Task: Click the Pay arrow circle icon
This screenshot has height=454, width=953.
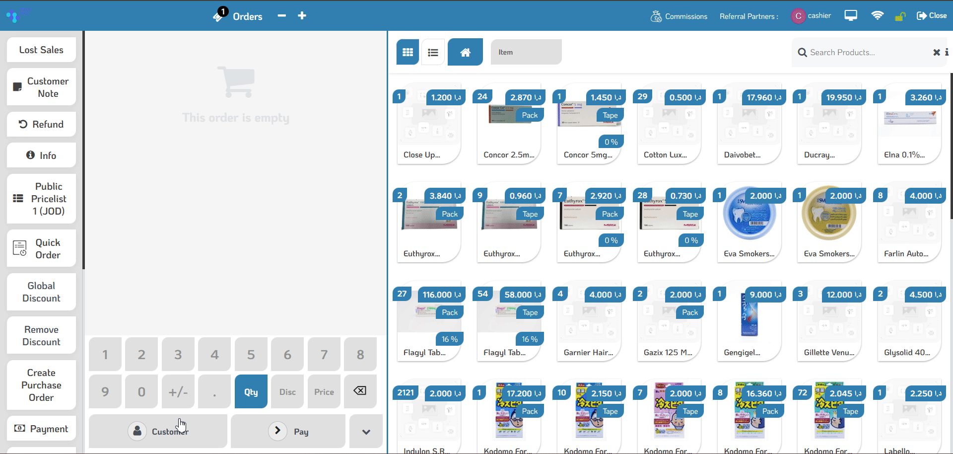Action: [277, 431]
